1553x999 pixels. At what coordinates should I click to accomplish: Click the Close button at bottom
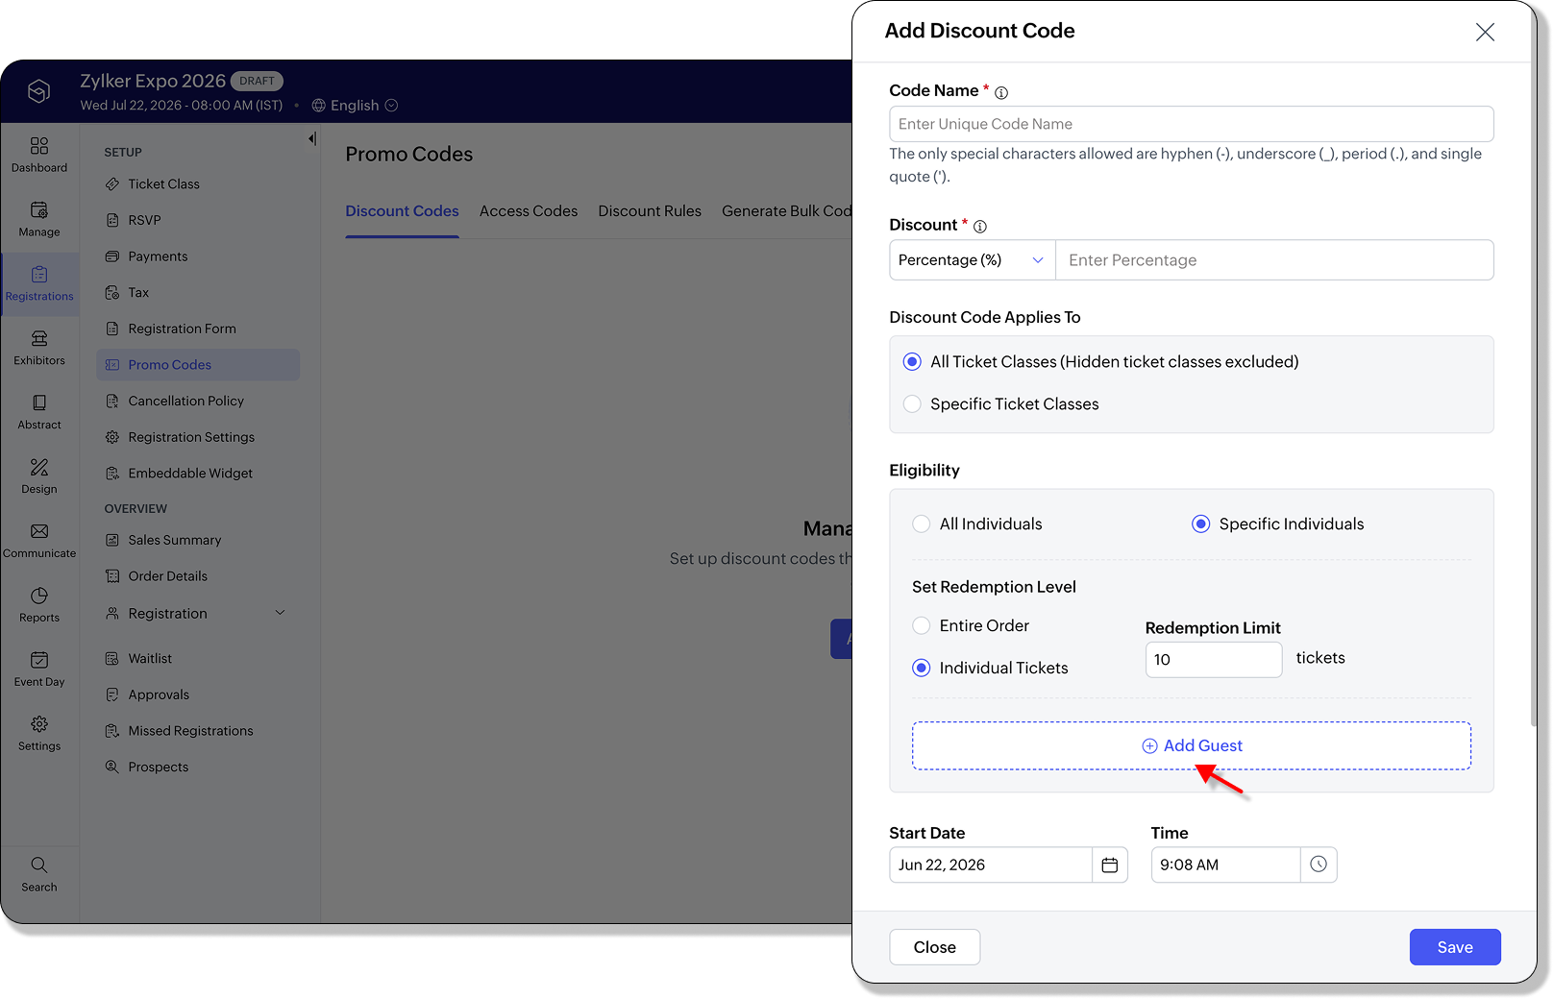934,948
